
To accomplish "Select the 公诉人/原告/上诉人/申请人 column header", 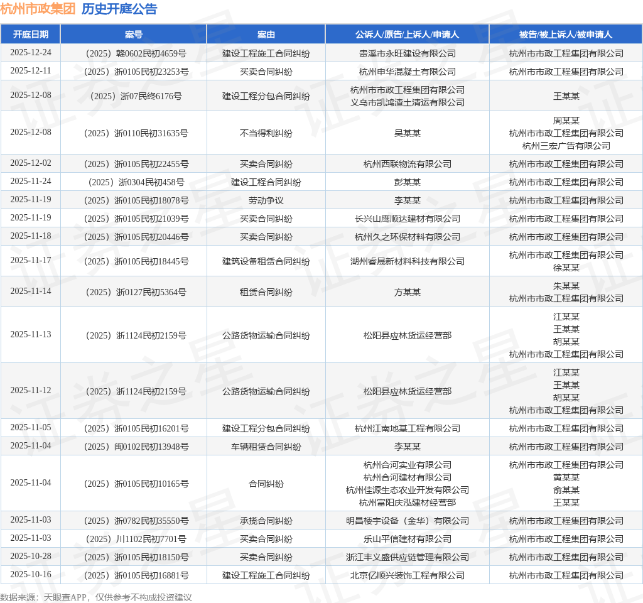I will point(407,35).
